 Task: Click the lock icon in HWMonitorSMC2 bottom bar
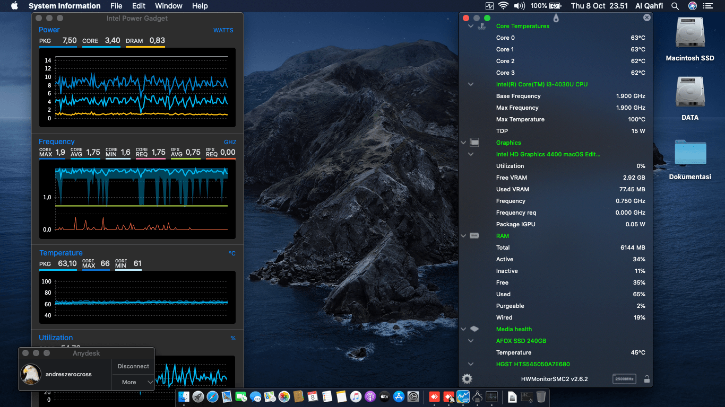click(646, 379)
